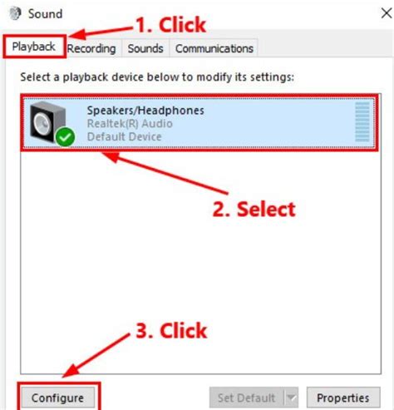Click the Sound speaker icon in title bar
Viewport: 394px width, 410px height.
15,13
